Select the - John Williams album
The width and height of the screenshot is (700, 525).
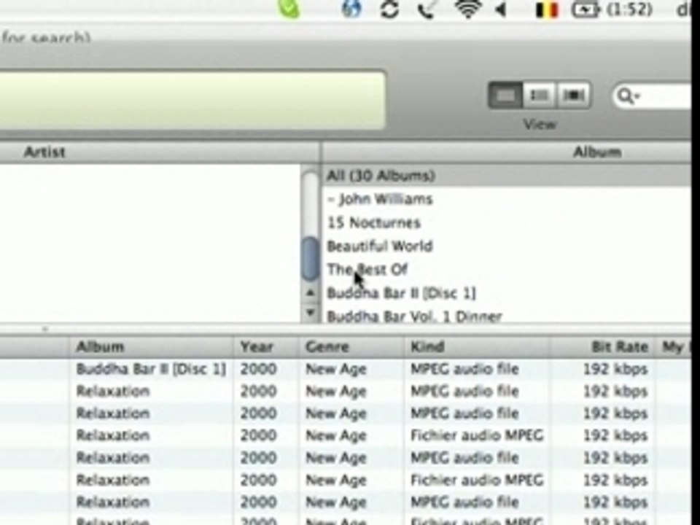507,199
